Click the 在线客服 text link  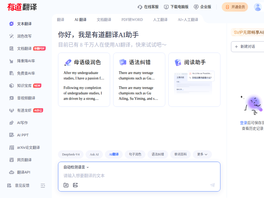click(151, 7)
